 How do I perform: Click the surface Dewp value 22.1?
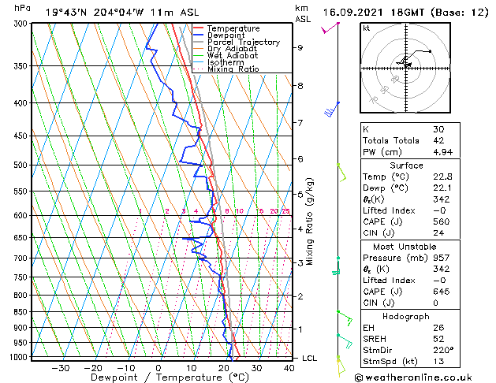coord(442,188)
